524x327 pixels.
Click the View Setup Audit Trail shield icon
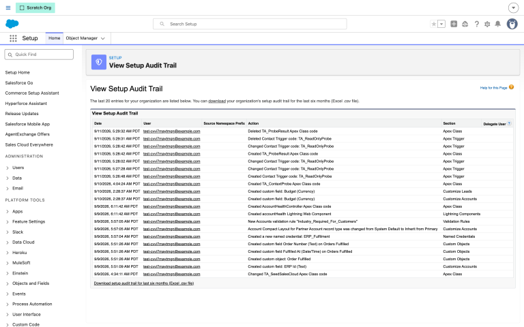tap(98, 62)
